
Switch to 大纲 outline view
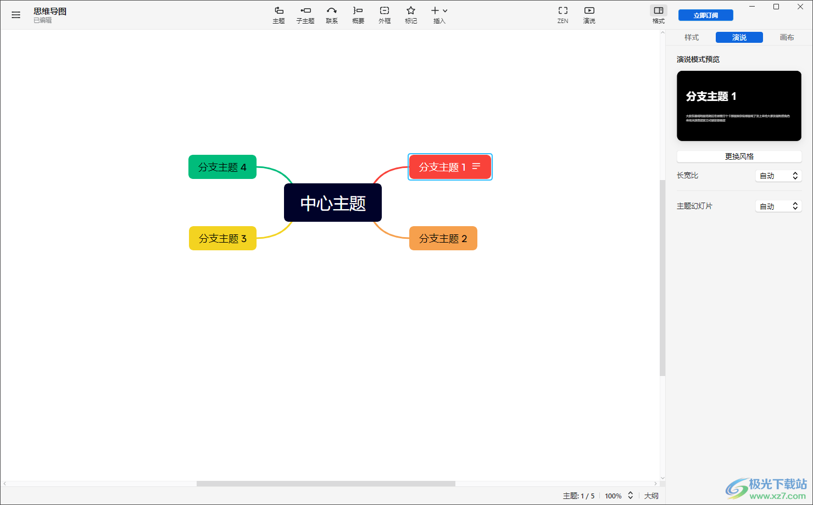(651, 496)
